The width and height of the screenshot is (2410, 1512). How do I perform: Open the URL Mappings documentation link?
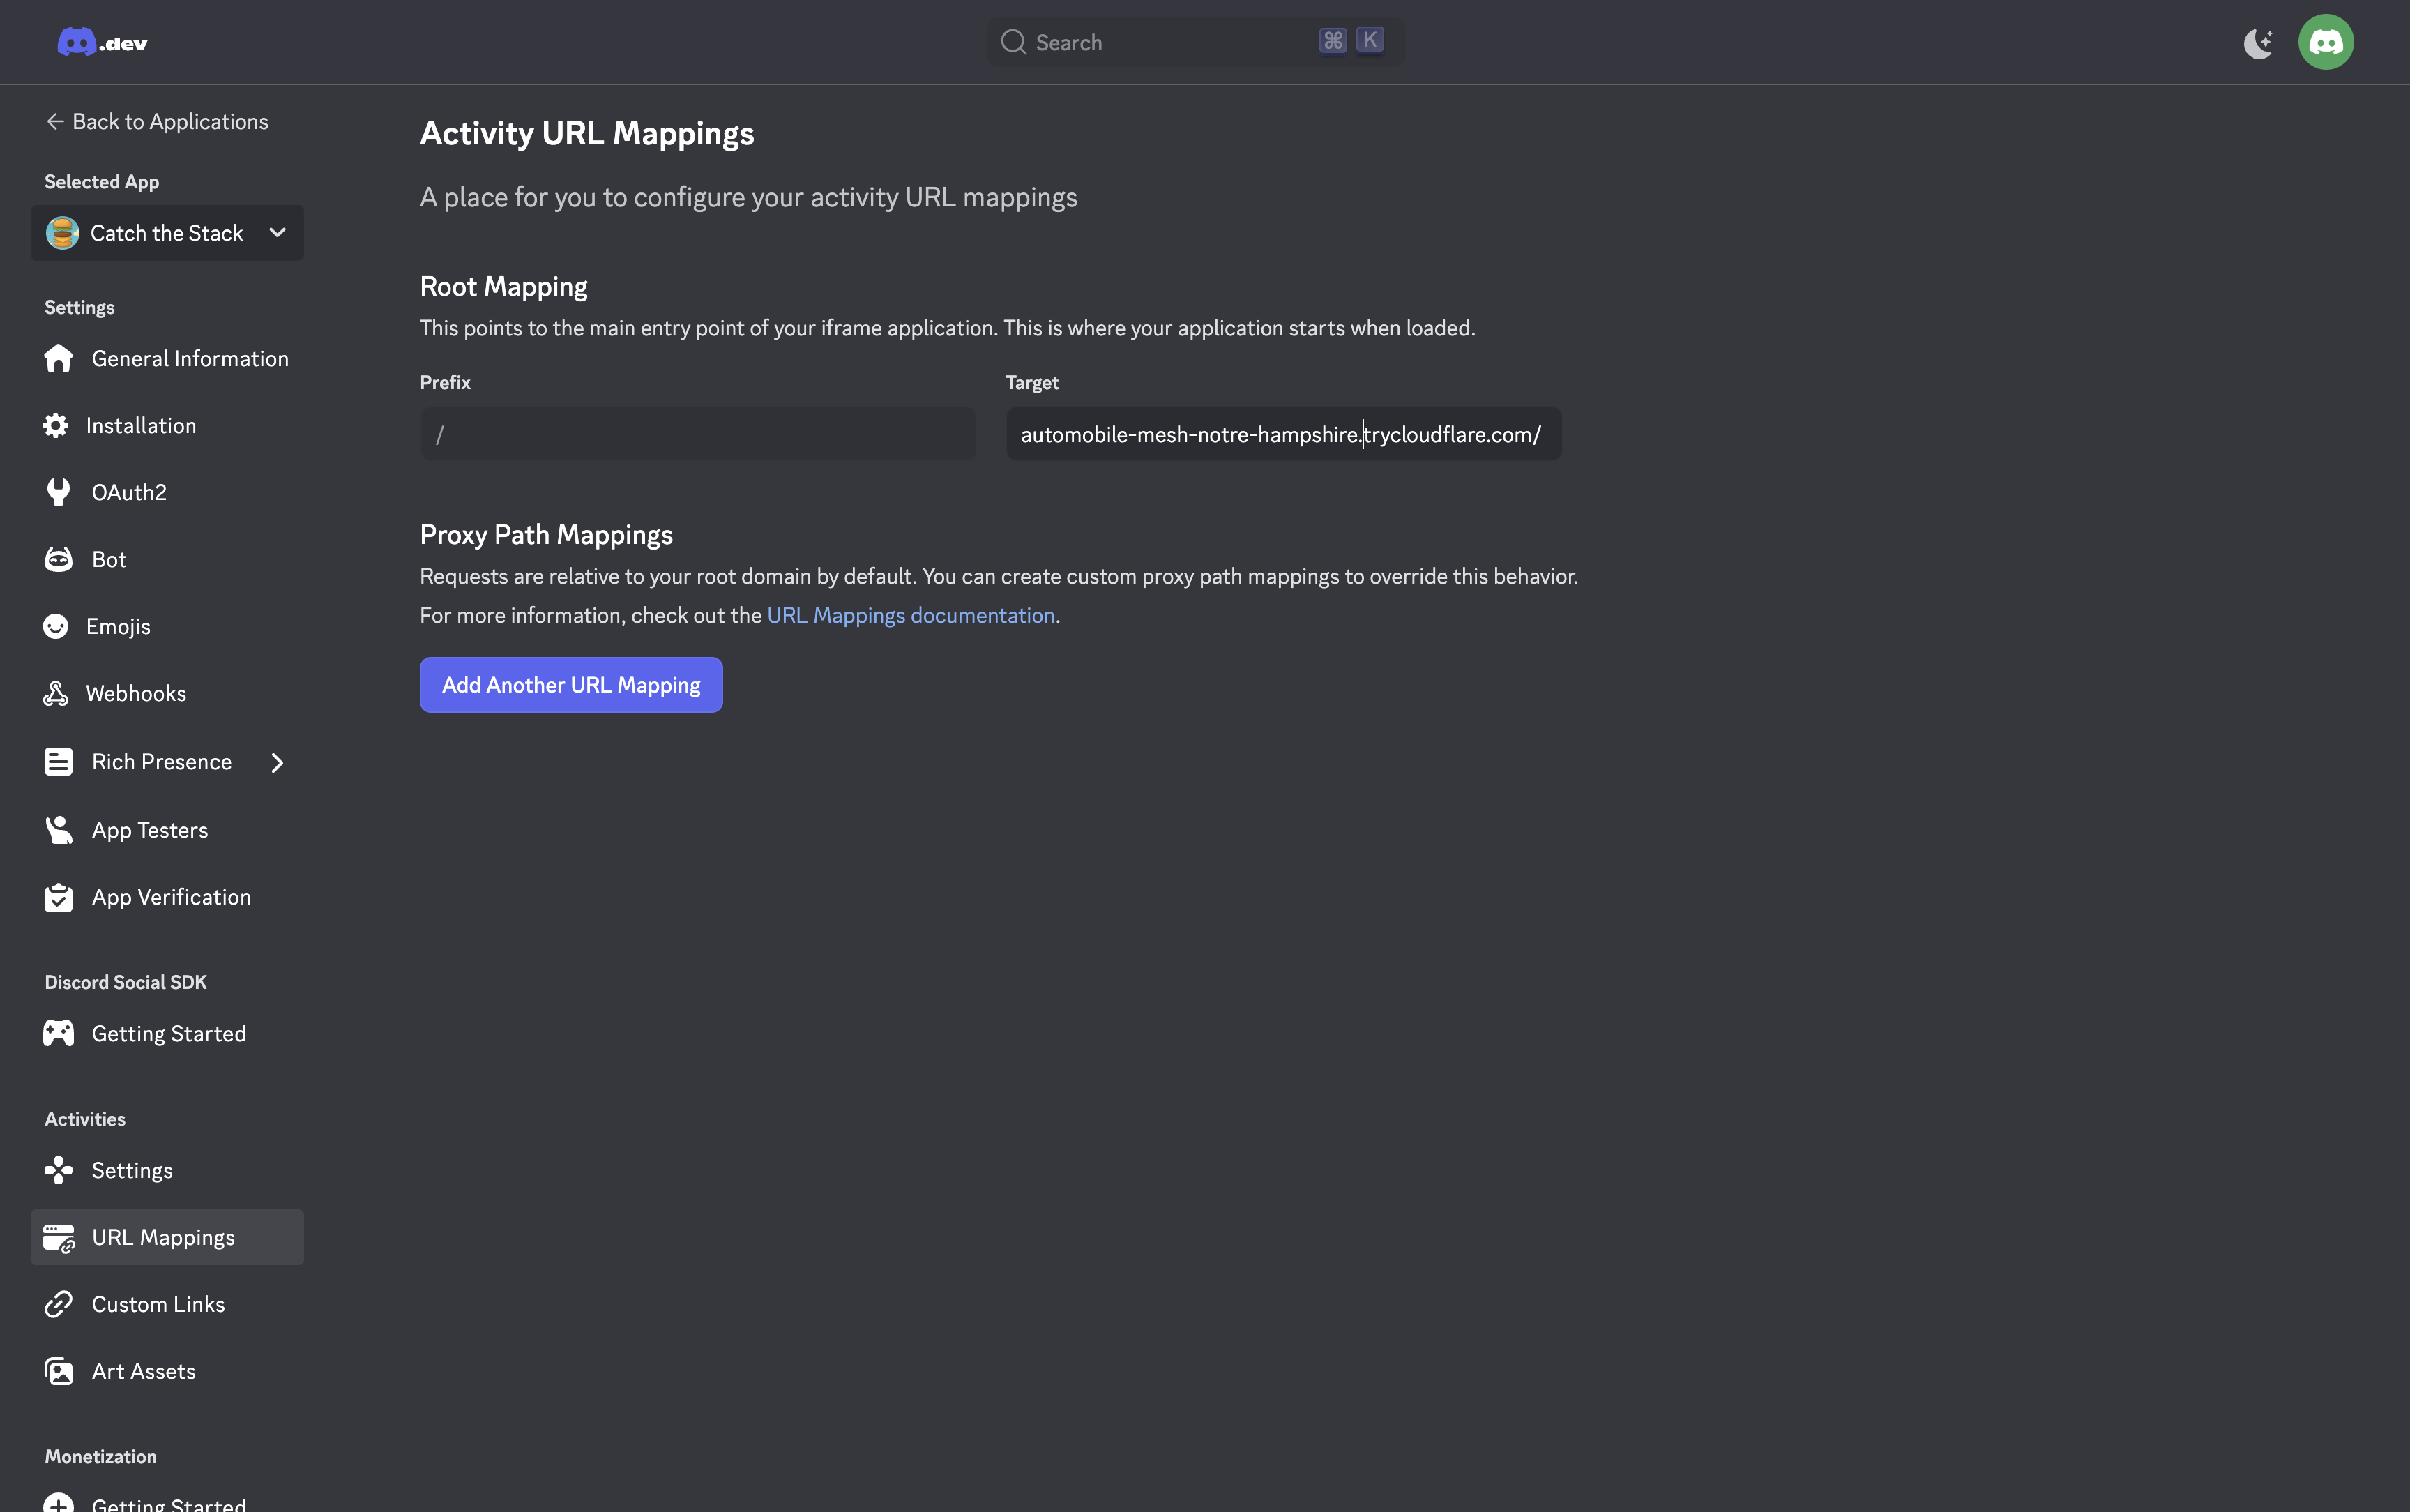(x=909, y=615)
